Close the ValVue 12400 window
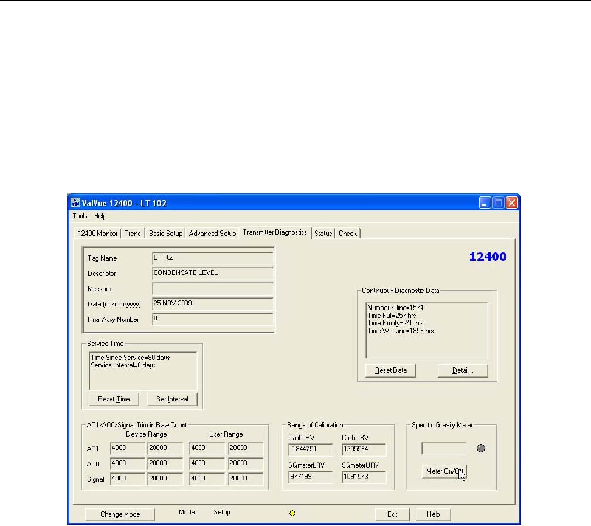591x526 pixels. [x=511, y=203]
